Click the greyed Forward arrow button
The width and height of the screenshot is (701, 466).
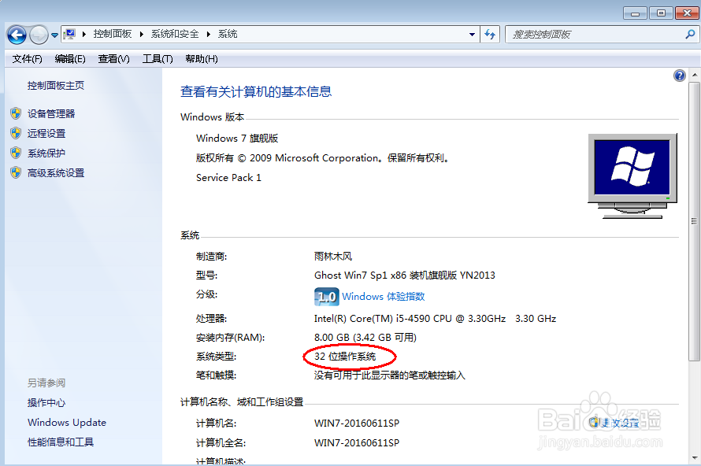(x=39, y=35)
